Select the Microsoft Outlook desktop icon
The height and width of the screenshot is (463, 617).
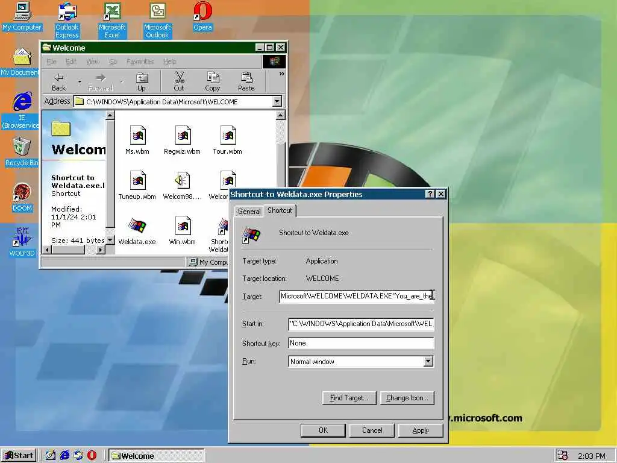(157, 20)
